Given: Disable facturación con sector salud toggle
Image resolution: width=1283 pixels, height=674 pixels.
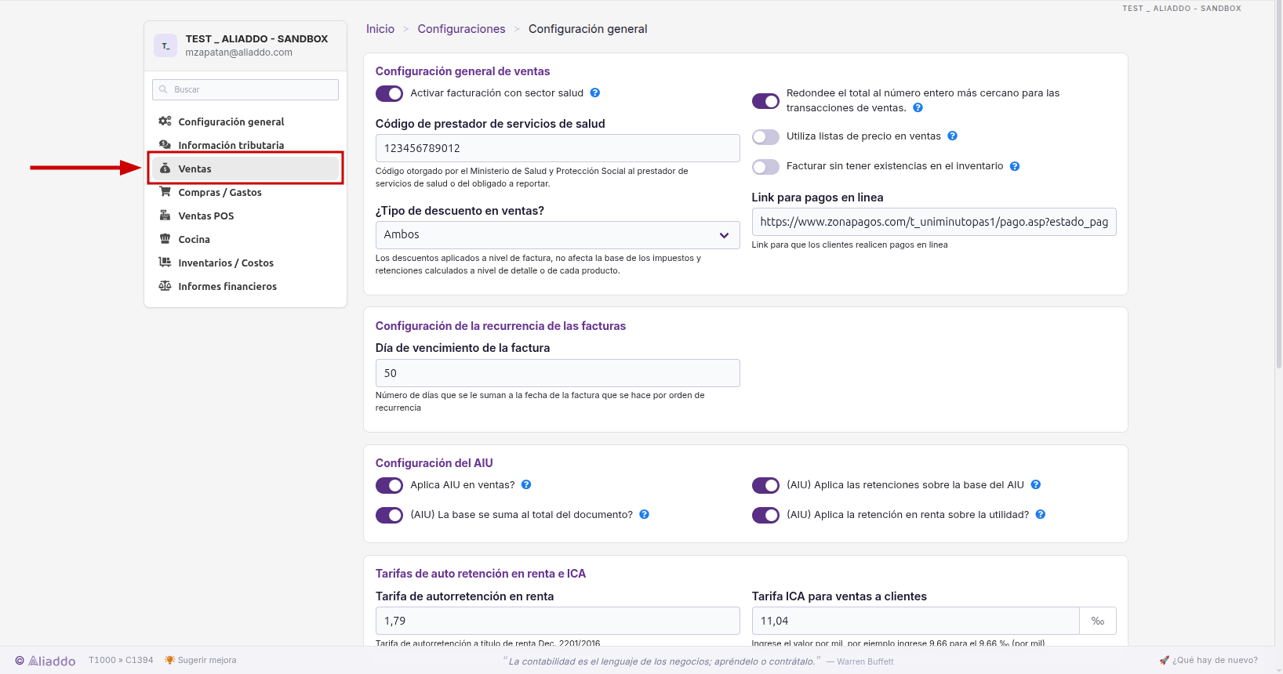Looking at the screenshot, I should [389, 93].
